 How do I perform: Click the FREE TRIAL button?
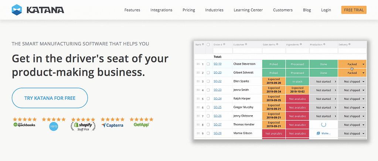354,10
